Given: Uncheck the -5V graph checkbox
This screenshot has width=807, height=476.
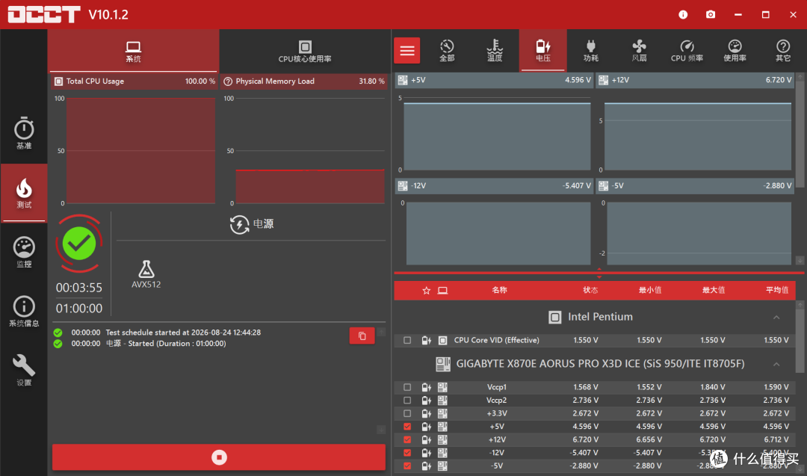Looking at the screenshot, I should tap(408, 466).
